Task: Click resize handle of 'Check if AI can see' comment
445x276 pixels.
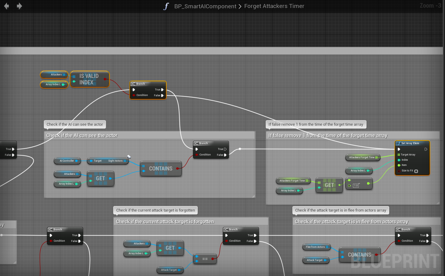Action: [253, 196]
